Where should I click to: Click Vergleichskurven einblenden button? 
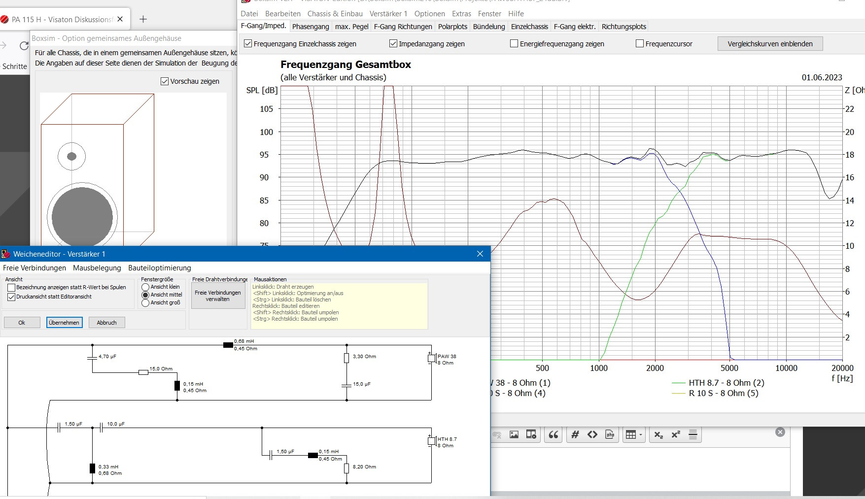[x=770, y=44]
